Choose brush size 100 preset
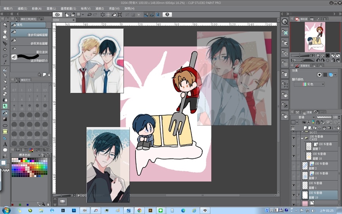The width and height of the screenshot is (342, 214). click(37, 125)
